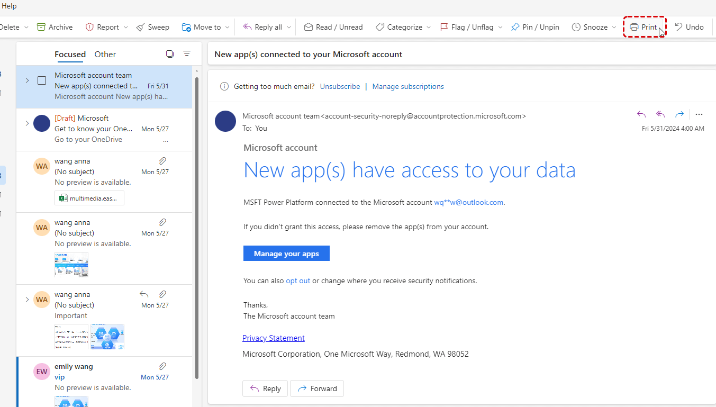This screenshot has height=407, width=716.
Task: Open the Help menu
Action: [x=9, y=6]
